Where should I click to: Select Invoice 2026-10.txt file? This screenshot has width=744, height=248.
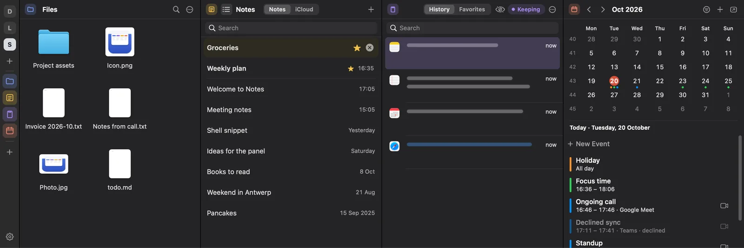click(53, 109)
